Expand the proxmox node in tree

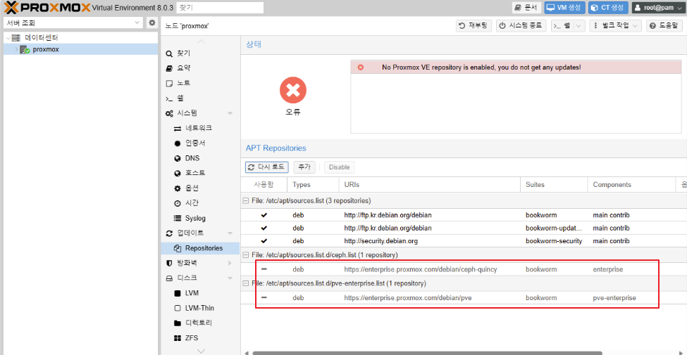[17, 49]
